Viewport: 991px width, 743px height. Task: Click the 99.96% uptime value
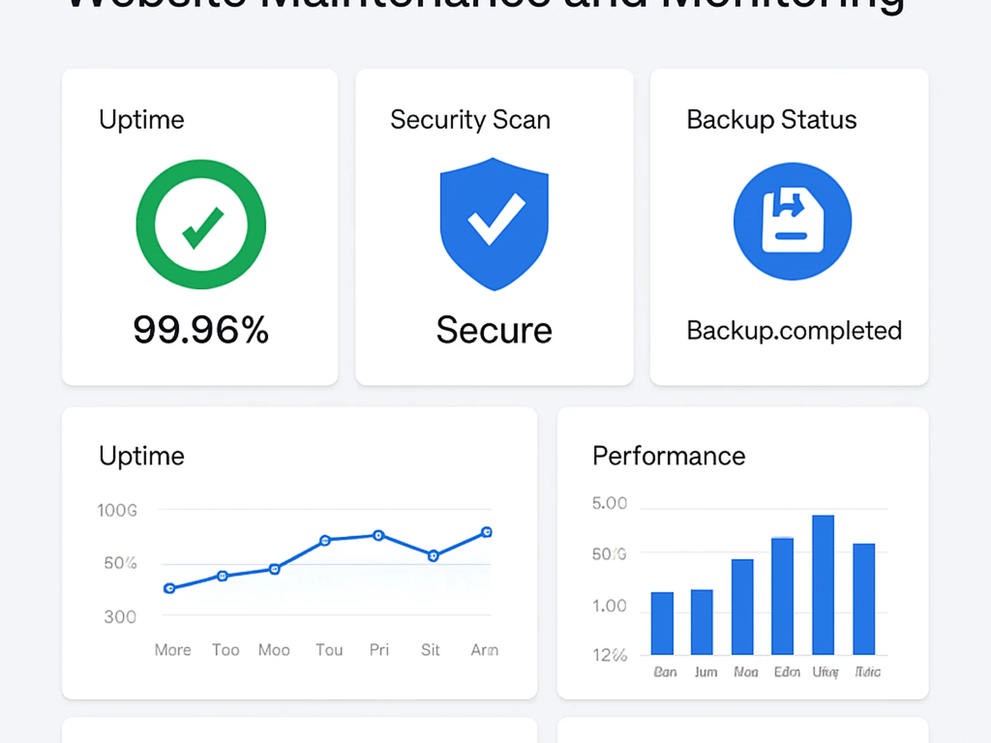tap(201, 329)
